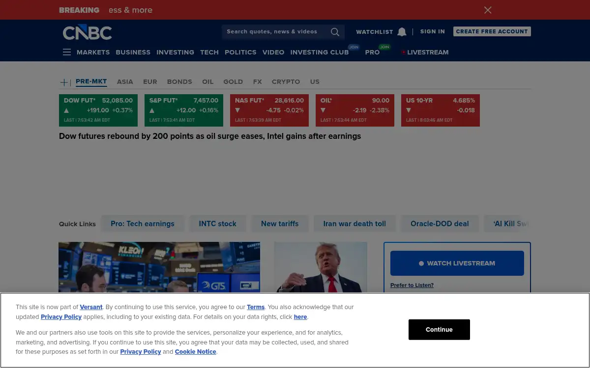Select the PRE-MKT tab
Viewport: 590px width, 368px height.
tap(91, 81)
